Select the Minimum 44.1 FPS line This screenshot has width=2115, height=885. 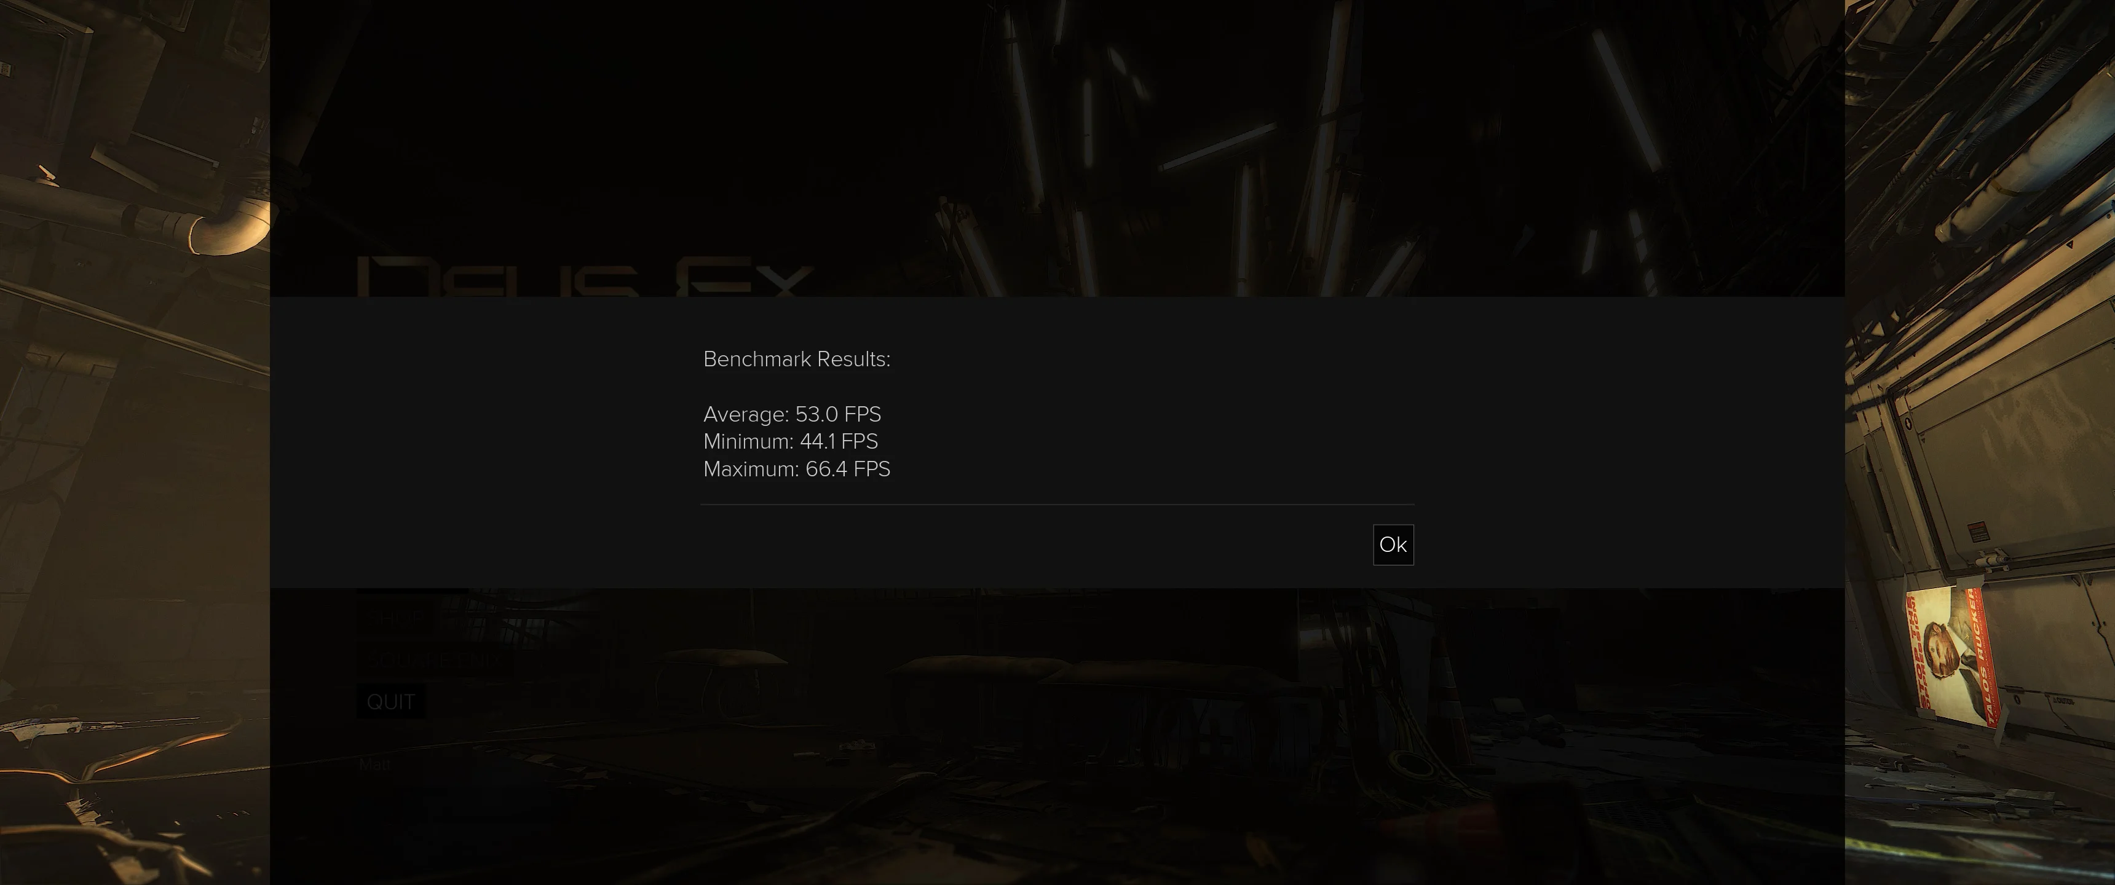(x=790, y=441)
